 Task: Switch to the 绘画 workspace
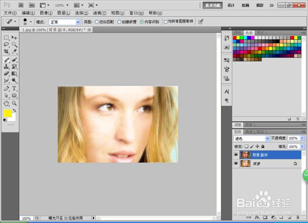tap(245, 5)
